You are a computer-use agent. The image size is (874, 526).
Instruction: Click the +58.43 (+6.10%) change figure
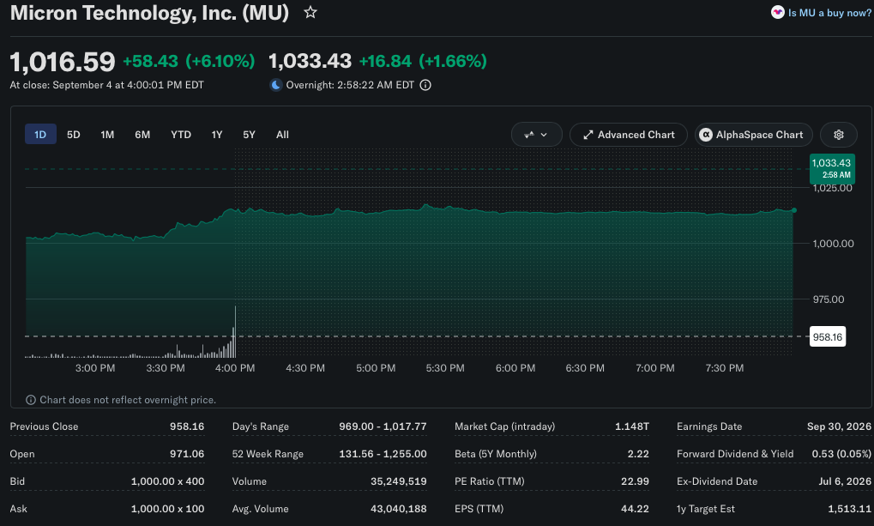click(x=189, y=61)
